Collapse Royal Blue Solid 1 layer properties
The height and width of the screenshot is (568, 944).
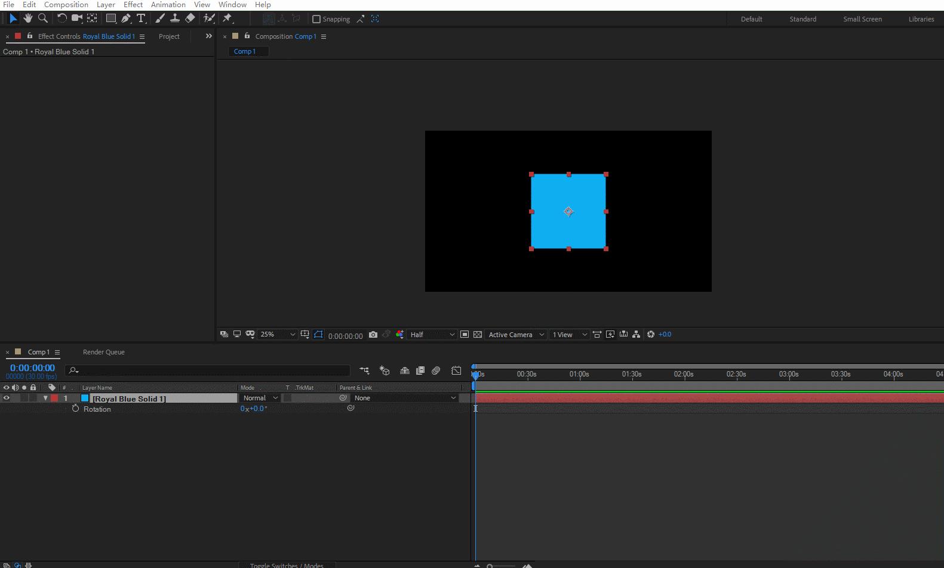45,398
